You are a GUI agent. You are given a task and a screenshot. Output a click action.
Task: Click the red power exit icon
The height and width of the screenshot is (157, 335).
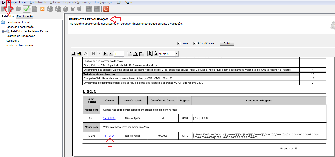(x=106, y=9)
